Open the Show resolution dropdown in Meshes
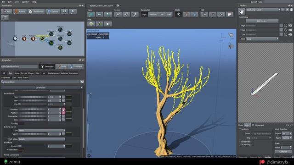 point(247,125)
